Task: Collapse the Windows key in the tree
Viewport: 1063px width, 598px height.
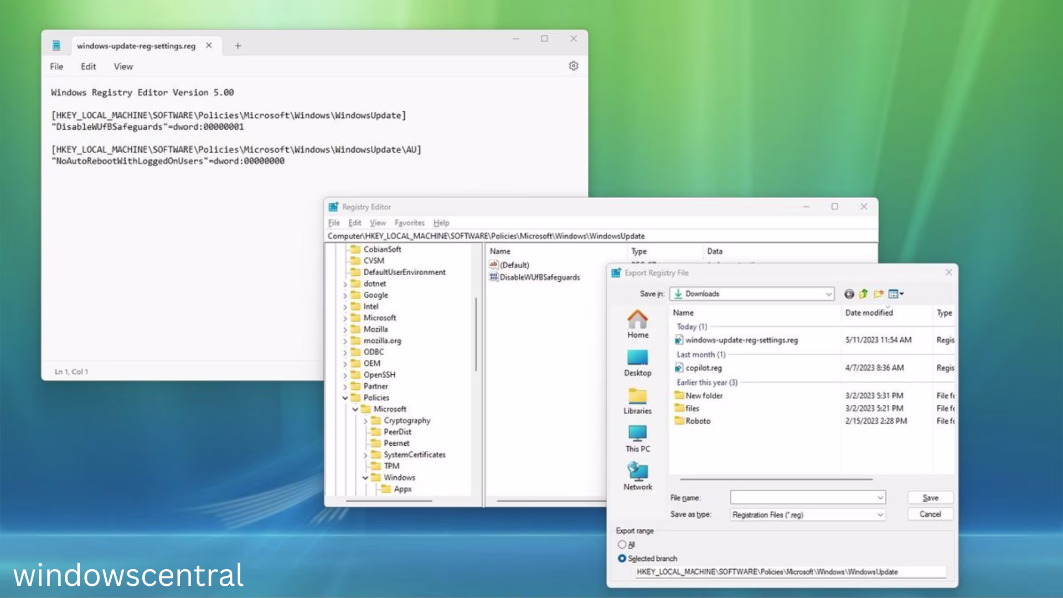Action: [365, 477]
